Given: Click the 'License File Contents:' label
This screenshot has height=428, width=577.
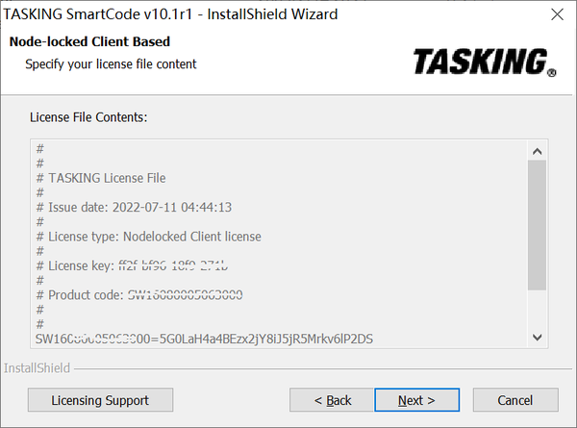Looking at the screenshot, I should [88, 117].
